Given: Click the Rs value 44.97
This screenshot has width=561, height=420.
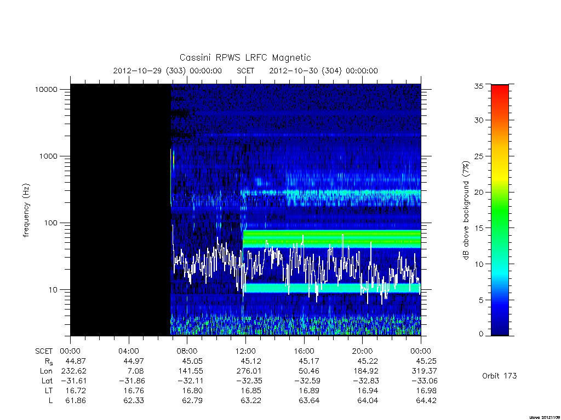Looking at the screenshot, I should point(134,361).
